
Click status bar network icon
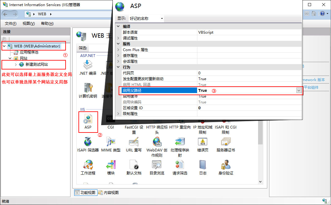click(x=325, y=201)
